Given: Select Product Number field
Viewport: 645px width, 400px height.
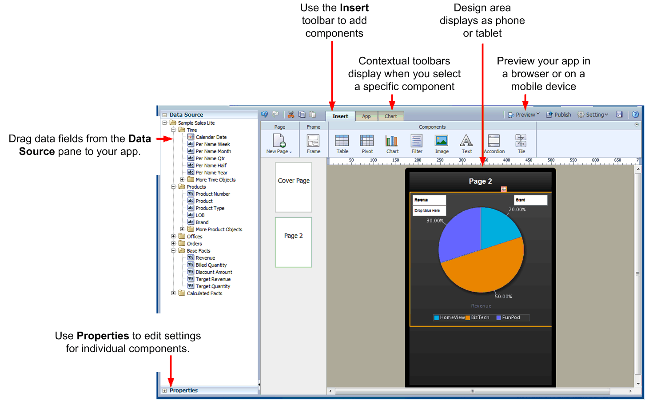Looking at the screenshot, I should (x=213, y=194).
